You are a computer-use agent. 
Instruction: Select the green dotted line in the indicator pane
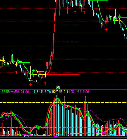point(63,128)
